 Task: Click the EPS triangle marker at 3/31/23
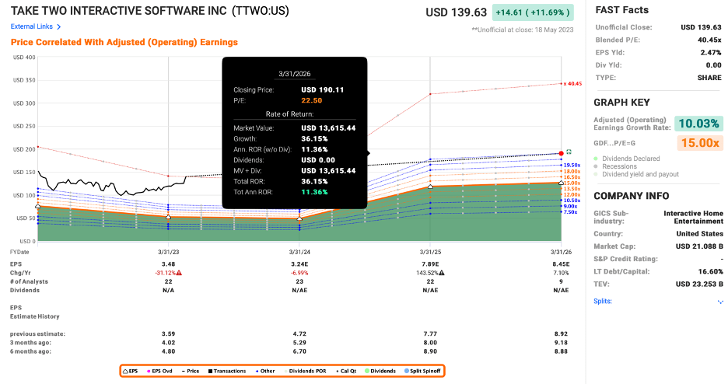pyautogui.click(x=169, y=217)
